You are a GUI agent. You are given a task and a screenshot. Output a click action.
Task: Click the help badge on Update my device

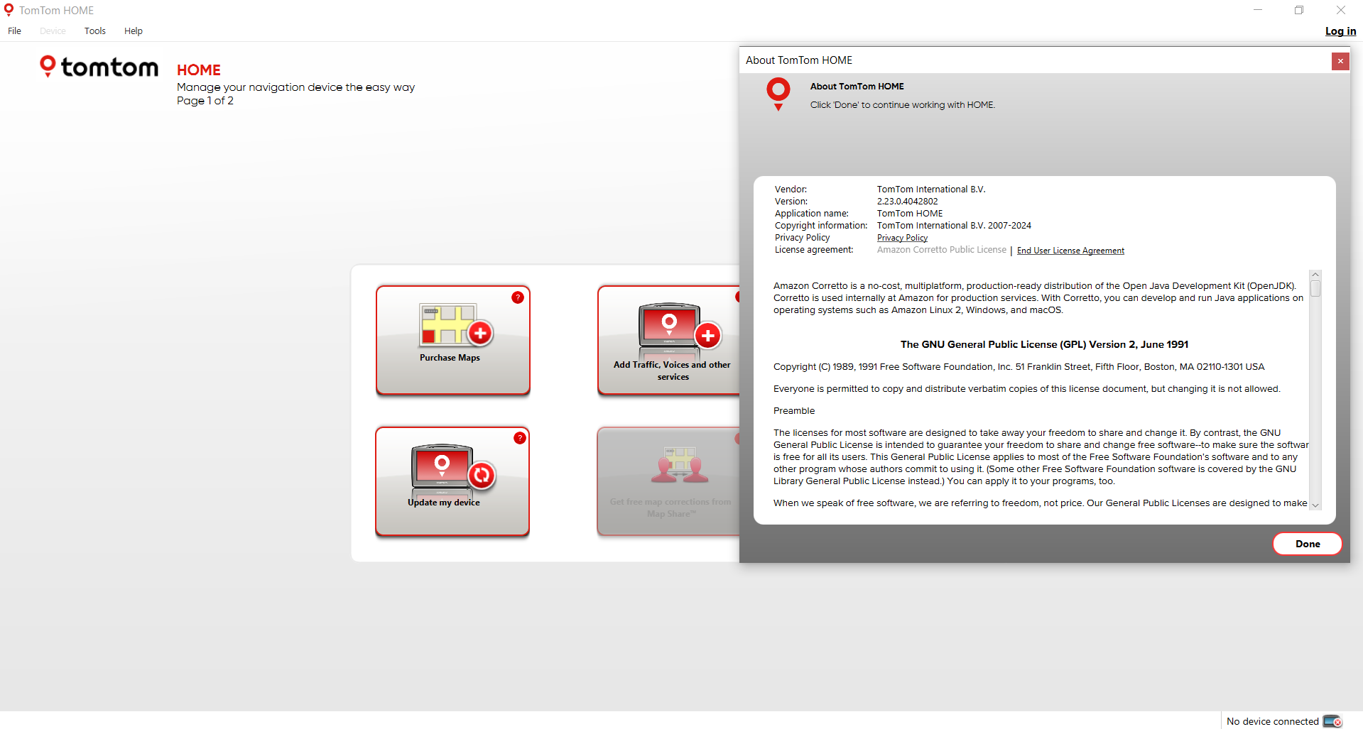(x=519, y=438)
